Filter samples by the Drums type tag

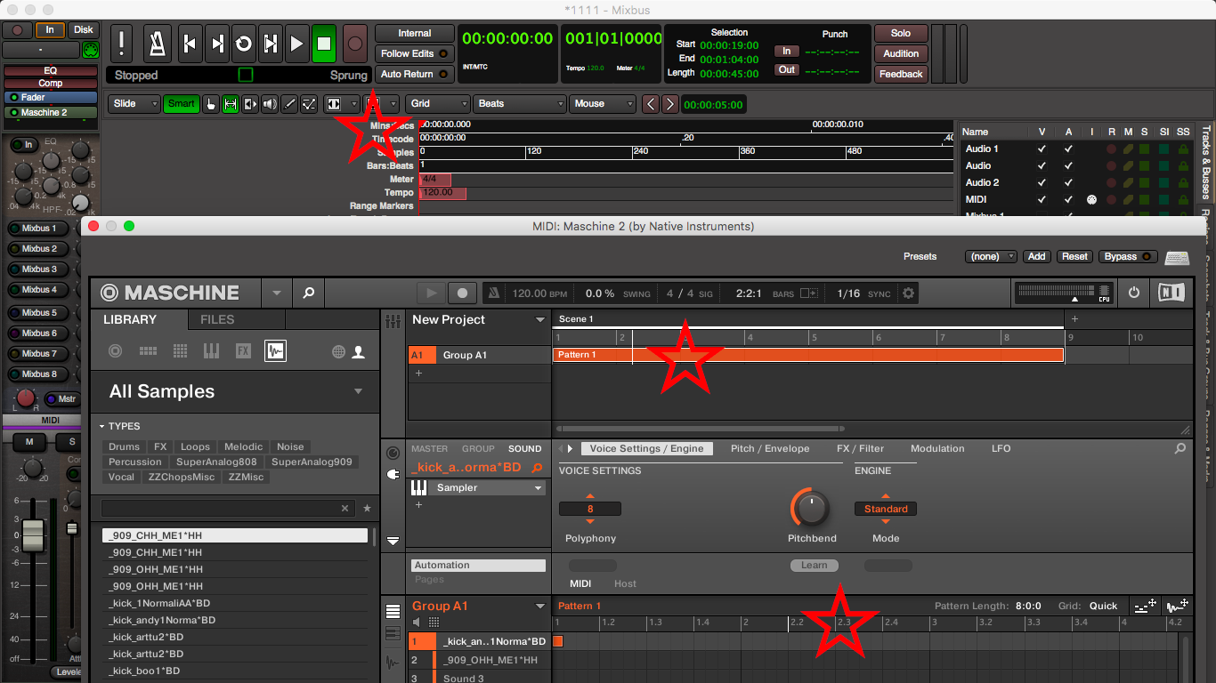(124, 447)
